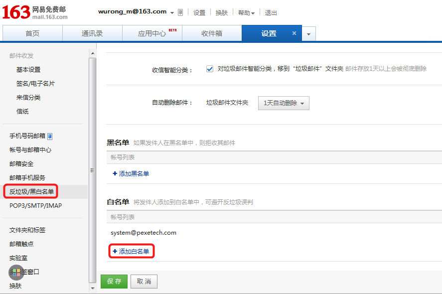
Task: Click the phone icon next to 手机号码邮箱
Action: [50, 136]
